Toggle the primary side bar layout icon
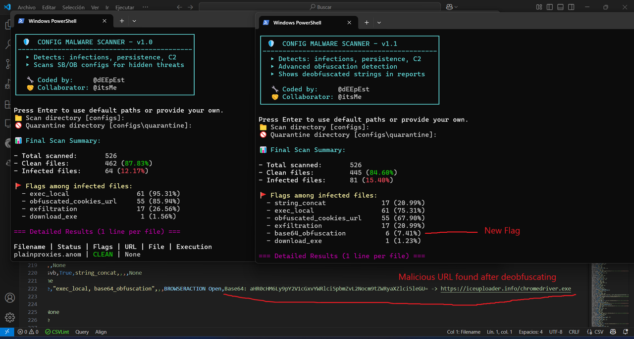 pos(550,7)
